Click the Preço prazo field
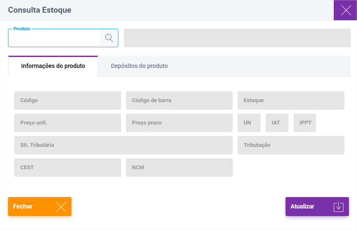The height and width of the screenshot is (230, 357). [179, 123]
